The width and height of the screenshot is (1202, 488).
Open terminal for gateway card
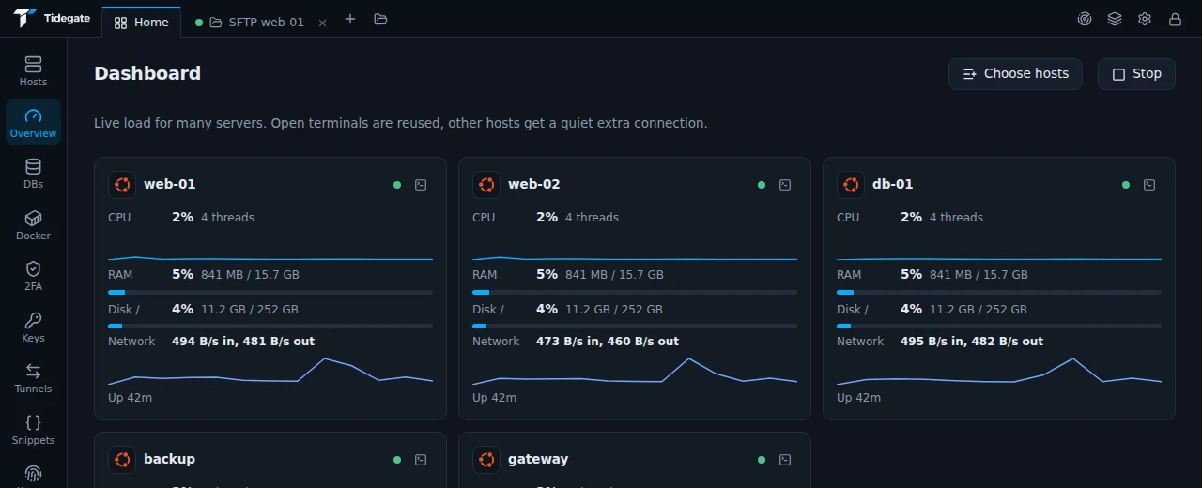click(785, 460)
